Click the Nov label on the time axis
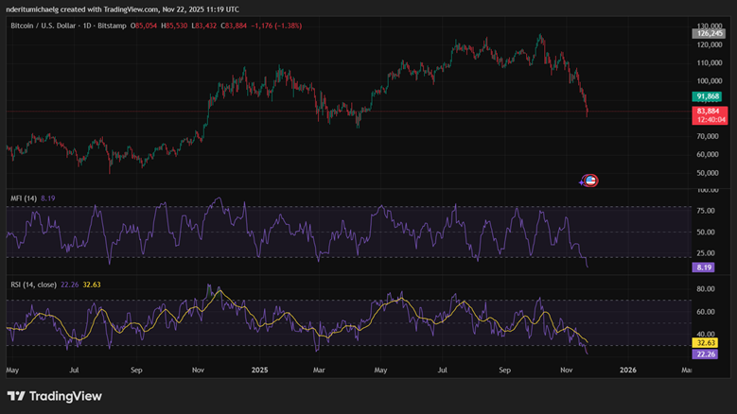 (566, 371)
